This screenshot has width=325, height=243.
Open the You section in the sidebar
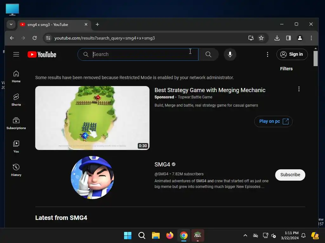(x=16, y=147)
